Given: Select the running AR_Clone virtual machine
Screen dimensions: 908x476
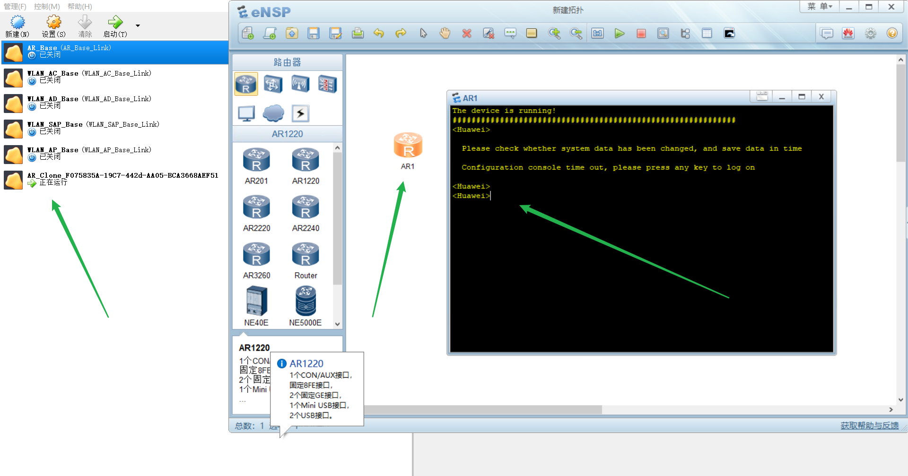Looking at the screenshot, I should [x=114, y=180].
